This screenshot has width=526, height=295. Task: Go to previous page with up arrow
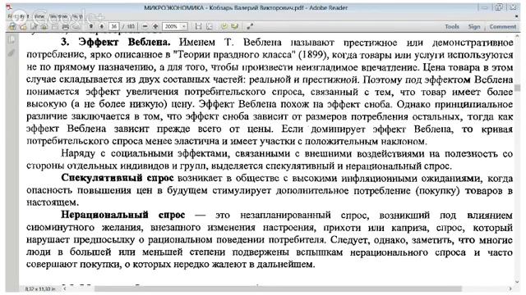pos(91,26)
